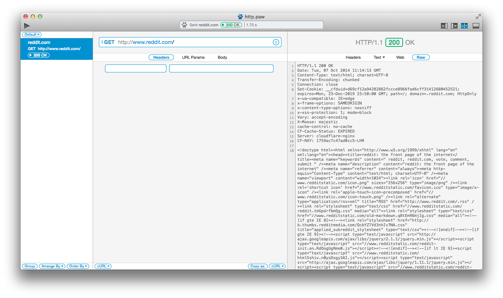
Task: Open the cURL dropdown under the request panel
Action: click(103, 266)
